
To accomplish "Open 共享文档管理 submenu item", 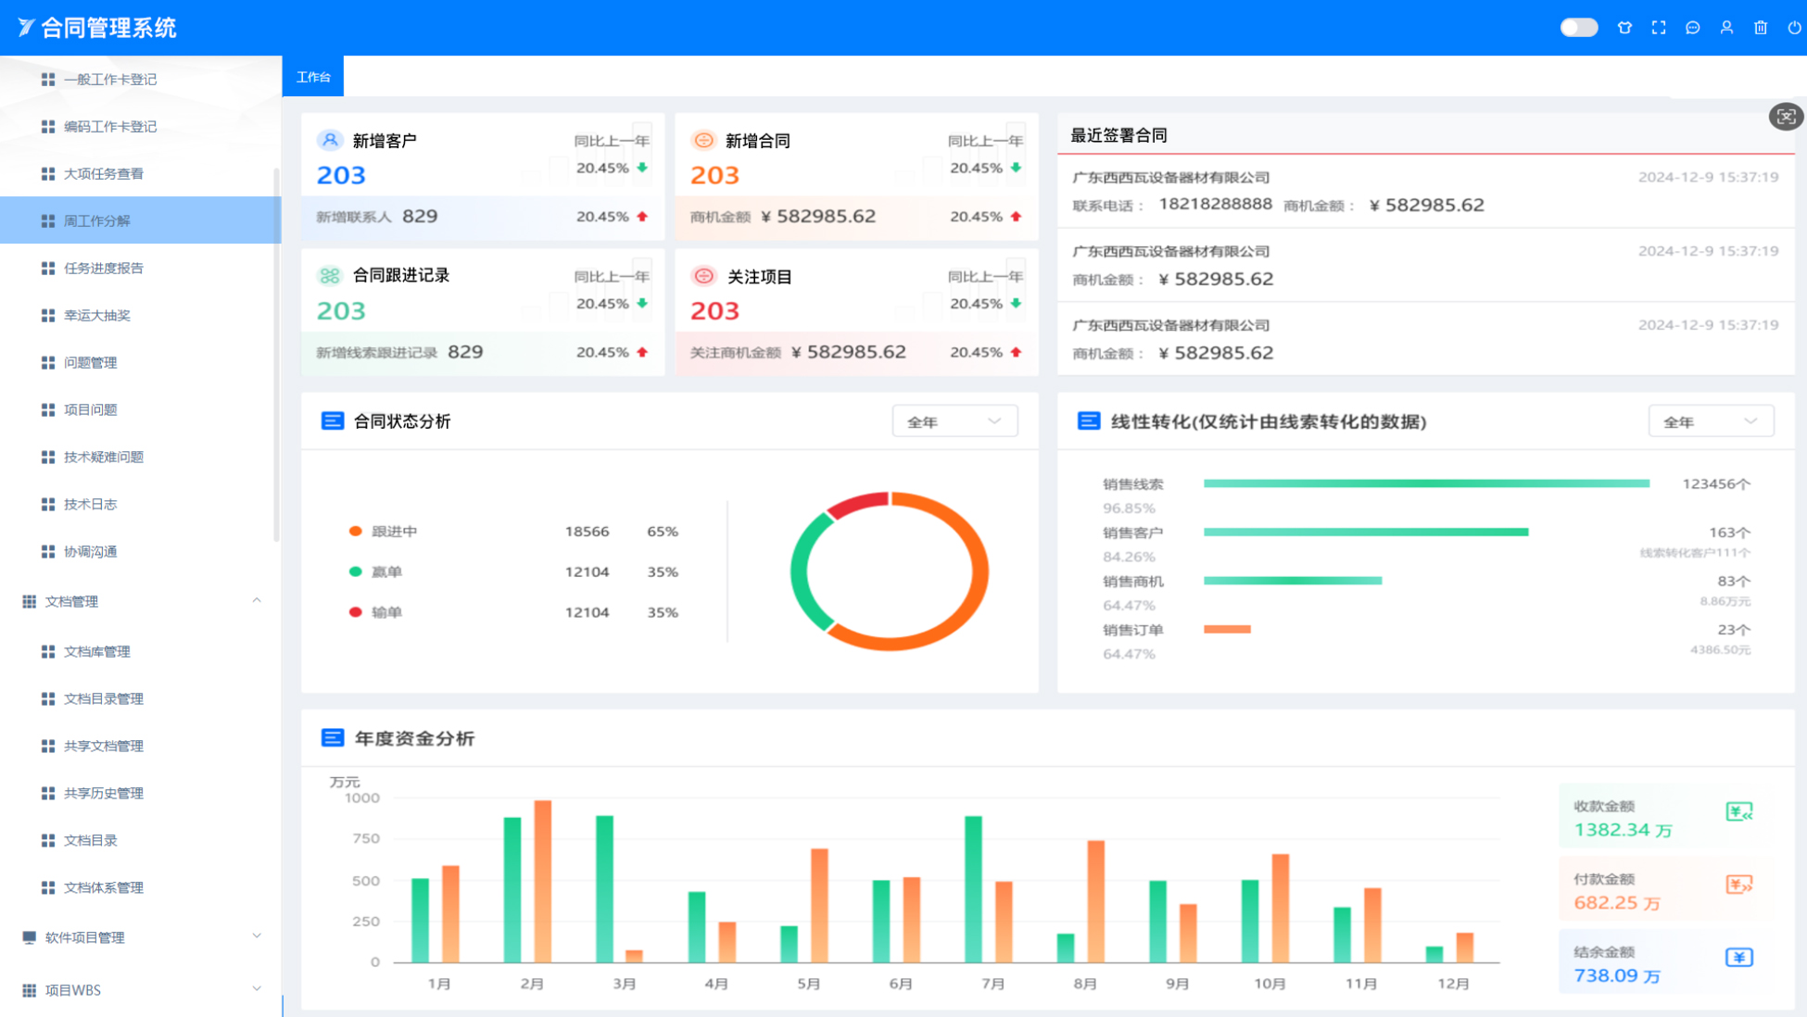I will tap(141, 747).
